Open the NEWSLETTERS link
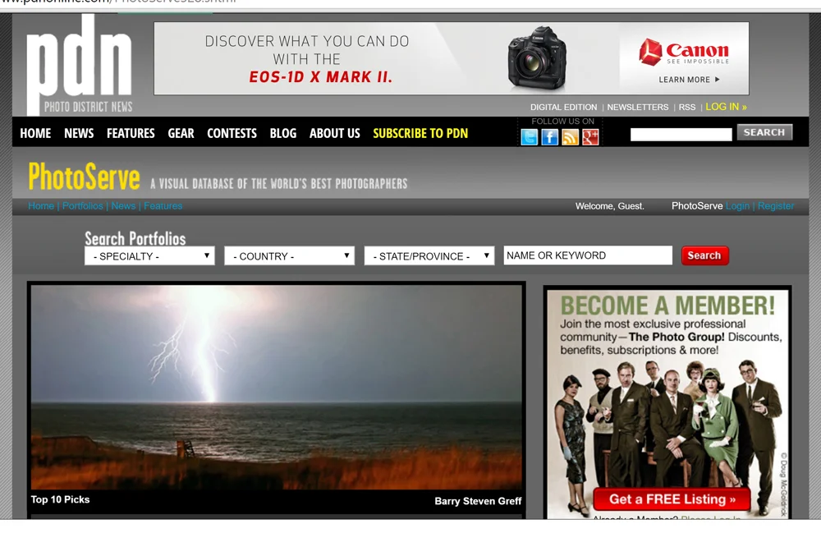This screenshot has width=821, height=533. (638, 108)
